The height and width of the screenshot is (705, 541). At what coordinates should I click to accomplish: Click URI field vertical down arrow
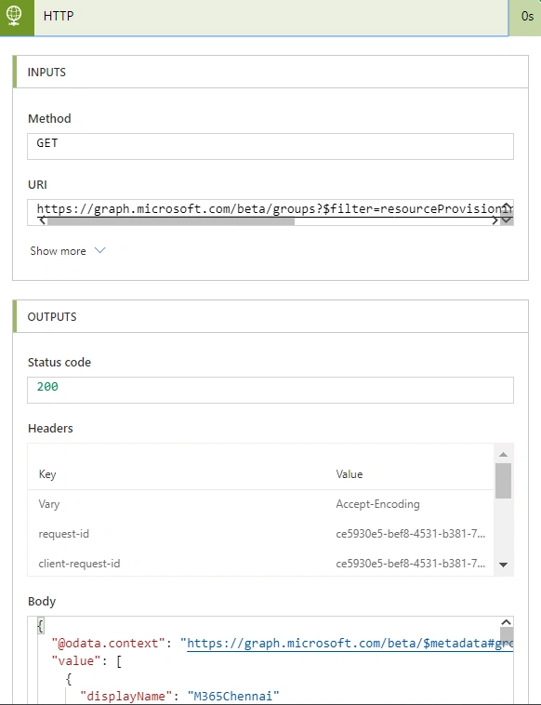(507, 219)
